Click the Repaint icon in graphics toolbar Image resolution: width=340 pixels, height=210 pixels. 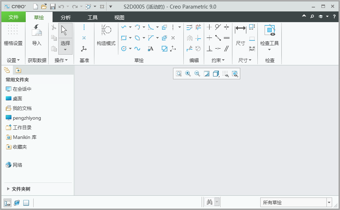[207, 74]
